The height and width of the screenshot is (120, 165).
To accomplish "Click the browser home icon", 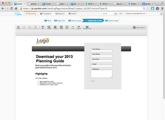I will click(x=16, y=9).
